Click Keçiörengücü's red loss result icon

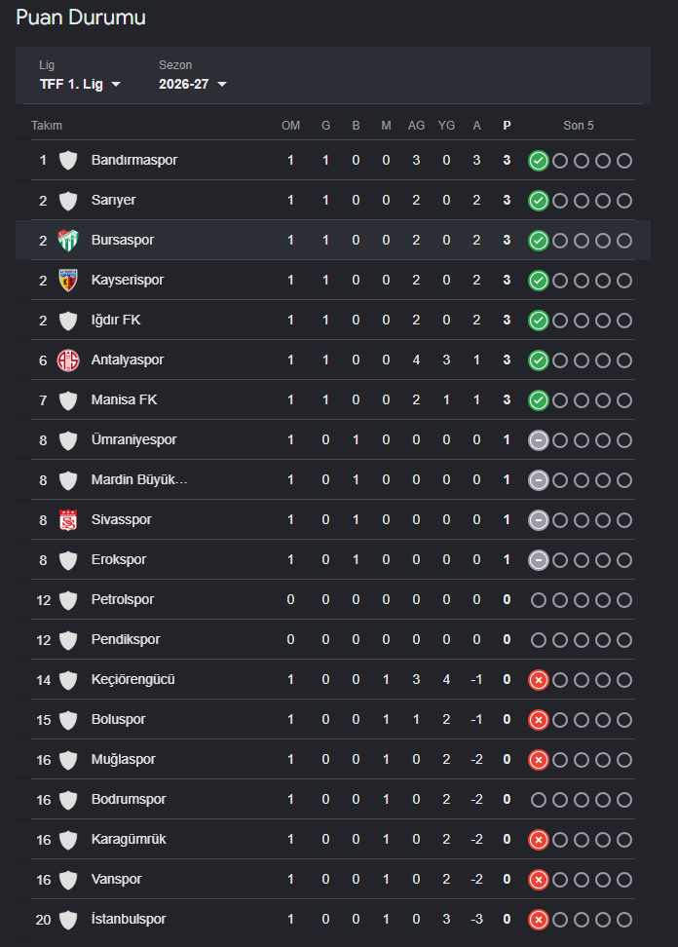pyautogui.click(x=538, y=680)
